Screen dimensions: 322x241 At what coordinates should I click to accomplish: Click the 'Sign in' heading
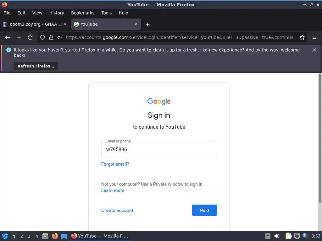coord(159,115)
